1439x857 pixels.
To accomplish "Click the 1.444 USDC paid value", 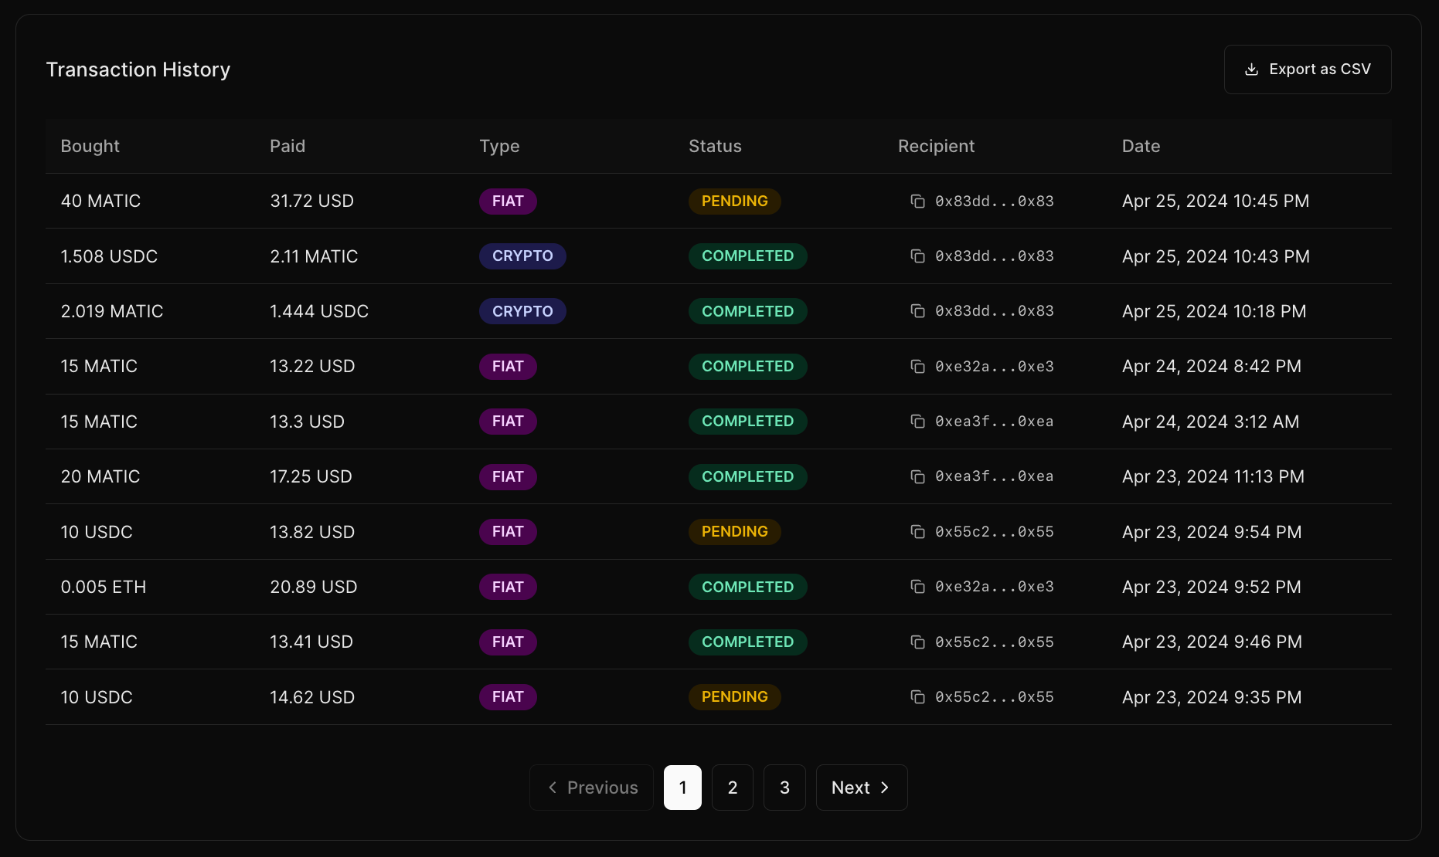I will (319, 311).
